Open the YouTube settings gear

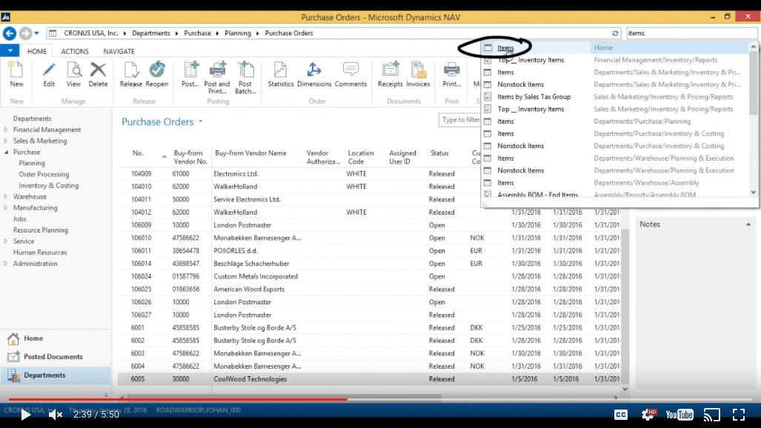click(x=648, y=415)
